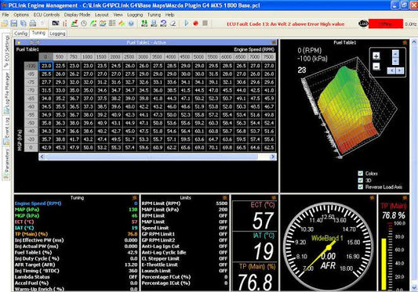The height and width of the screenshot is (292, 418).
Task: Click the corner icon of the TP (Main) bar panel
Action: (405, 197)
